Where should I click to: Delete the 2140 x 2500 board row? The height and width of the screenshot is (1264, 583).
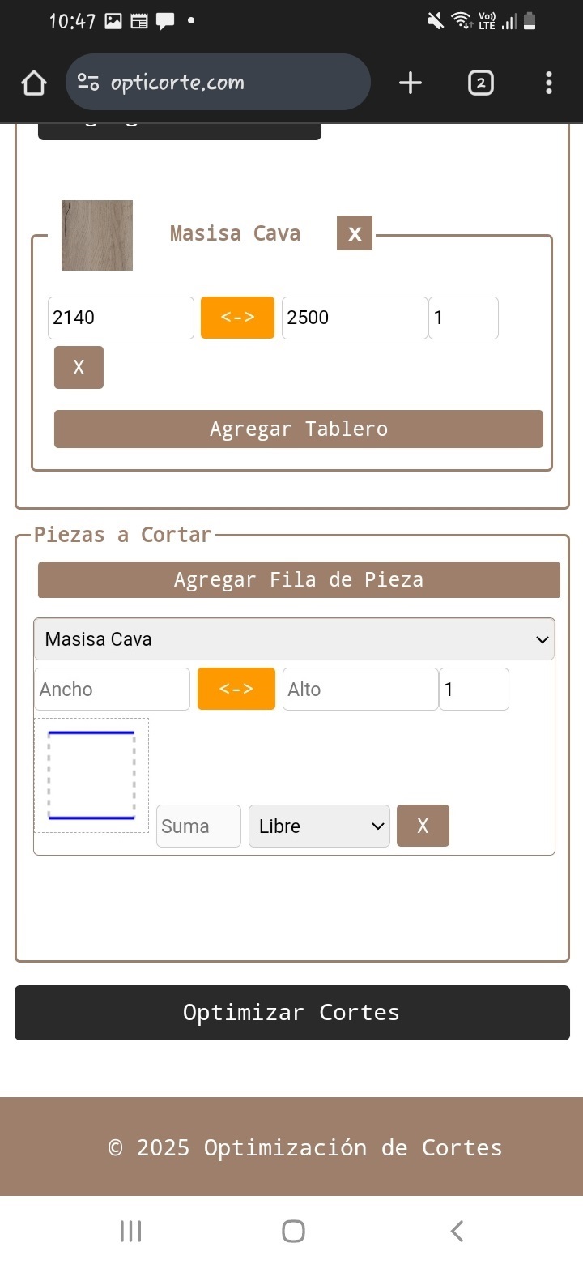(79, 367)
